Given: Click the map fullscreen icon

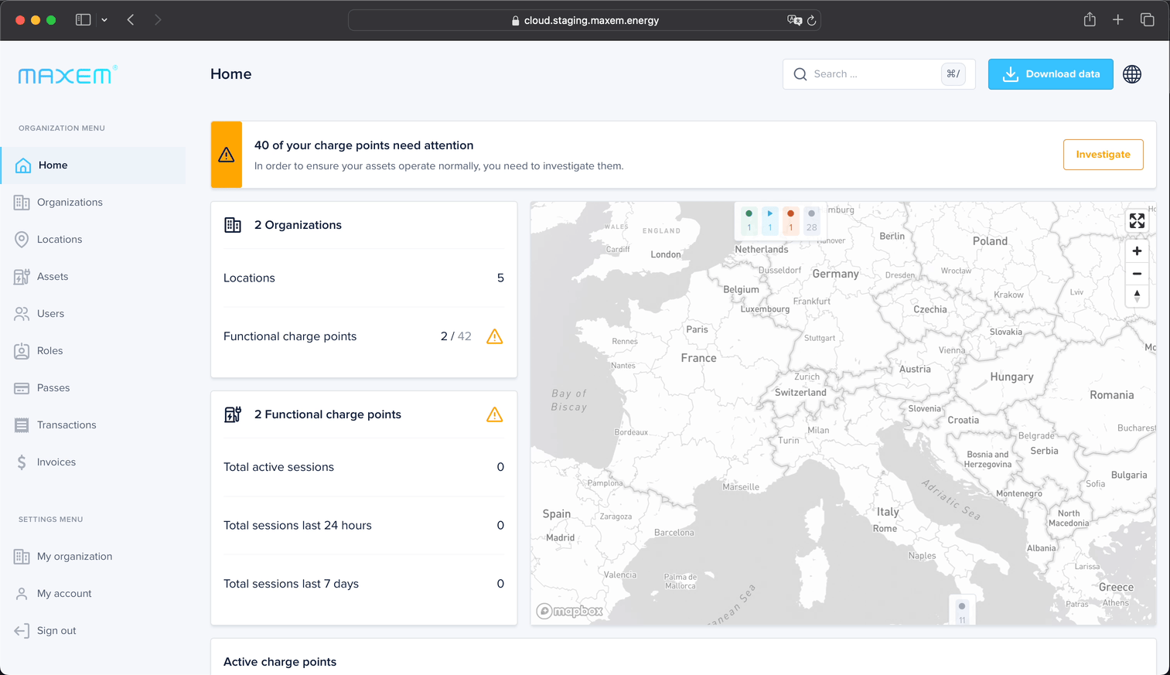Looking at the screenshot, I should (x=1137, y=221).
